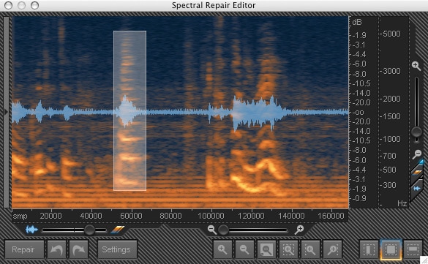Click the horizontal time zoom slider knob

click(x=223, y=230)
